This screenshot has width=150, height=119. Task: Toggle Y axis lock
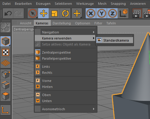(102, 13)
